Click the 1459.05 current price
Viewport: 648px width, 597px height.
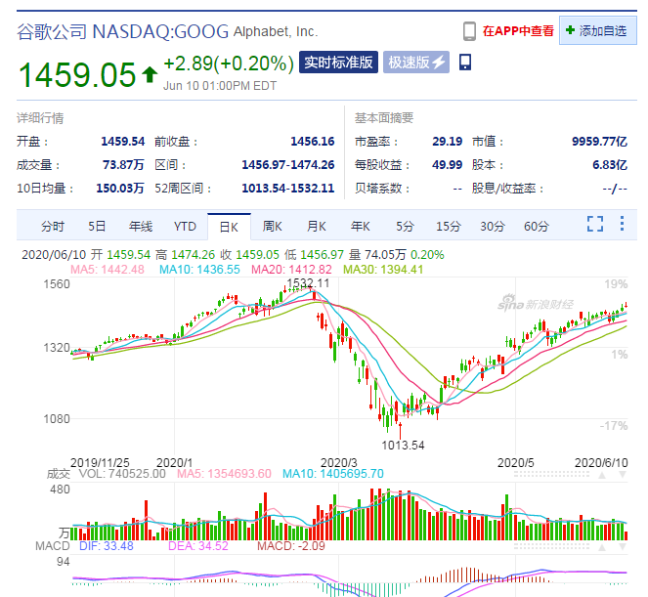(x=77, y=75)
